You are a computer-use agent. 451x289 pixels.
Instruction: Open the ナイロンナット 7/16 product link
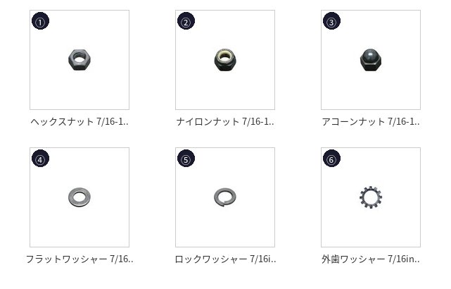(x=225, y=122)
